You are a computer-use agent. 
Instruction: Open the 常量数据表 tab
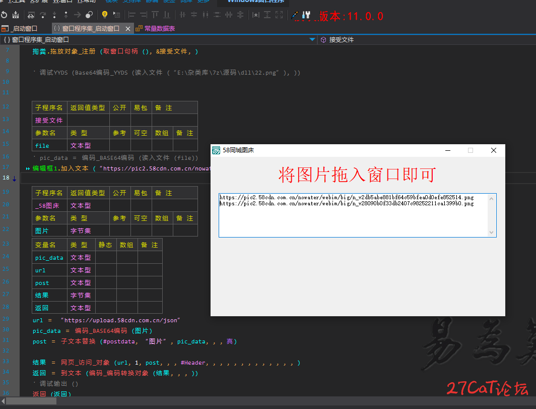[155, 28]
